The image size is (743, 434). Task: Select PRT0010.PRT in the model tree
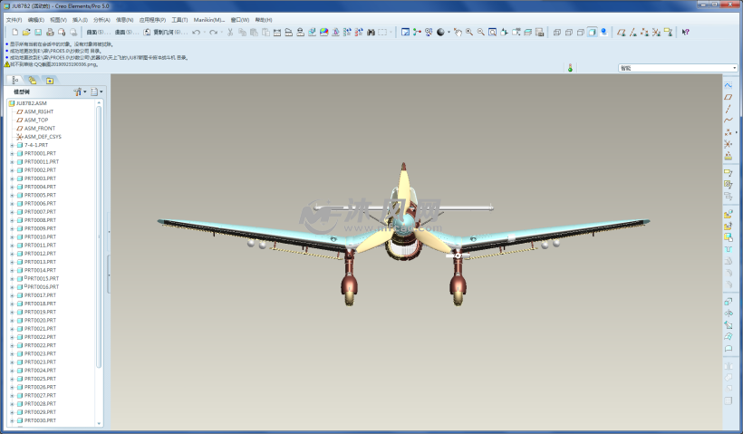pyautogui.click(x=40, y=236)
